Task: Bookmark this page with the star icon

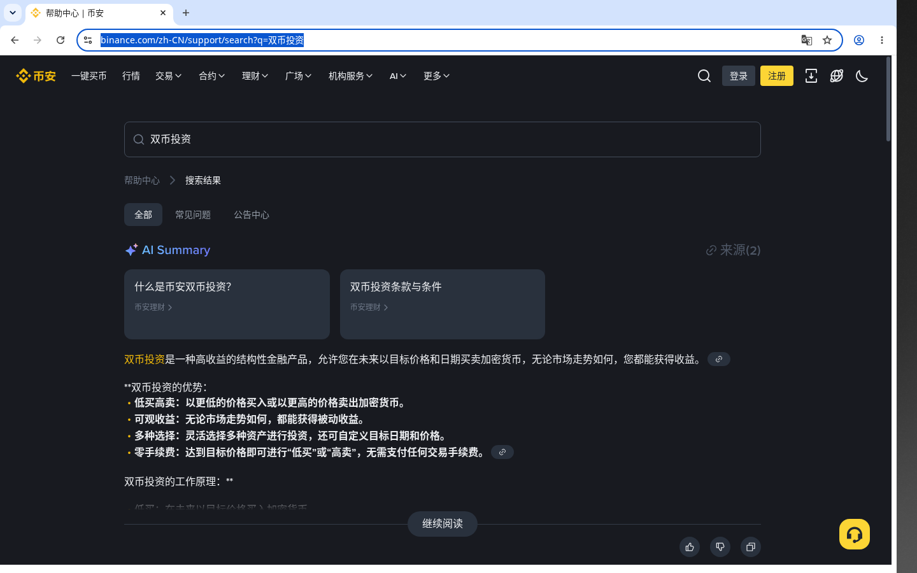Action: (827, 40)
